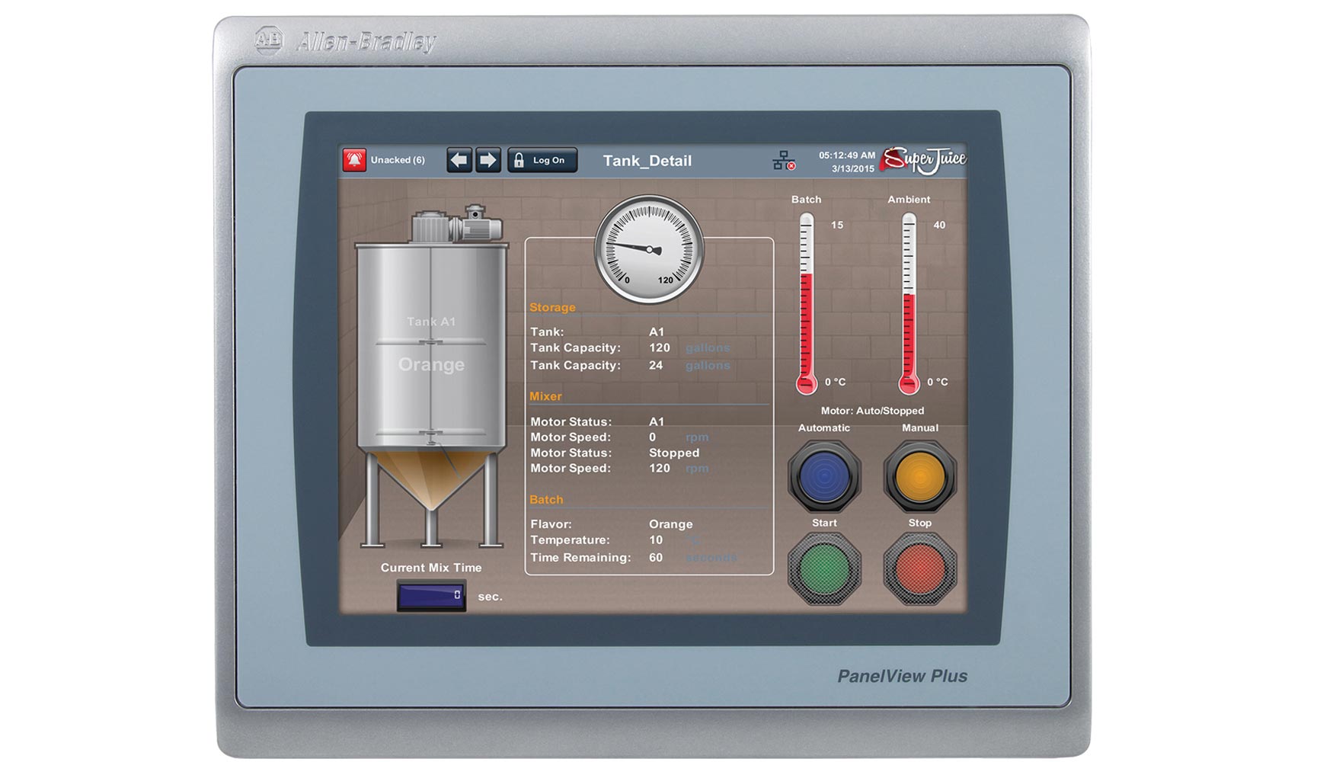Open the Unacked (6) alarms list
1333x762 pixels.
[398, 160]
